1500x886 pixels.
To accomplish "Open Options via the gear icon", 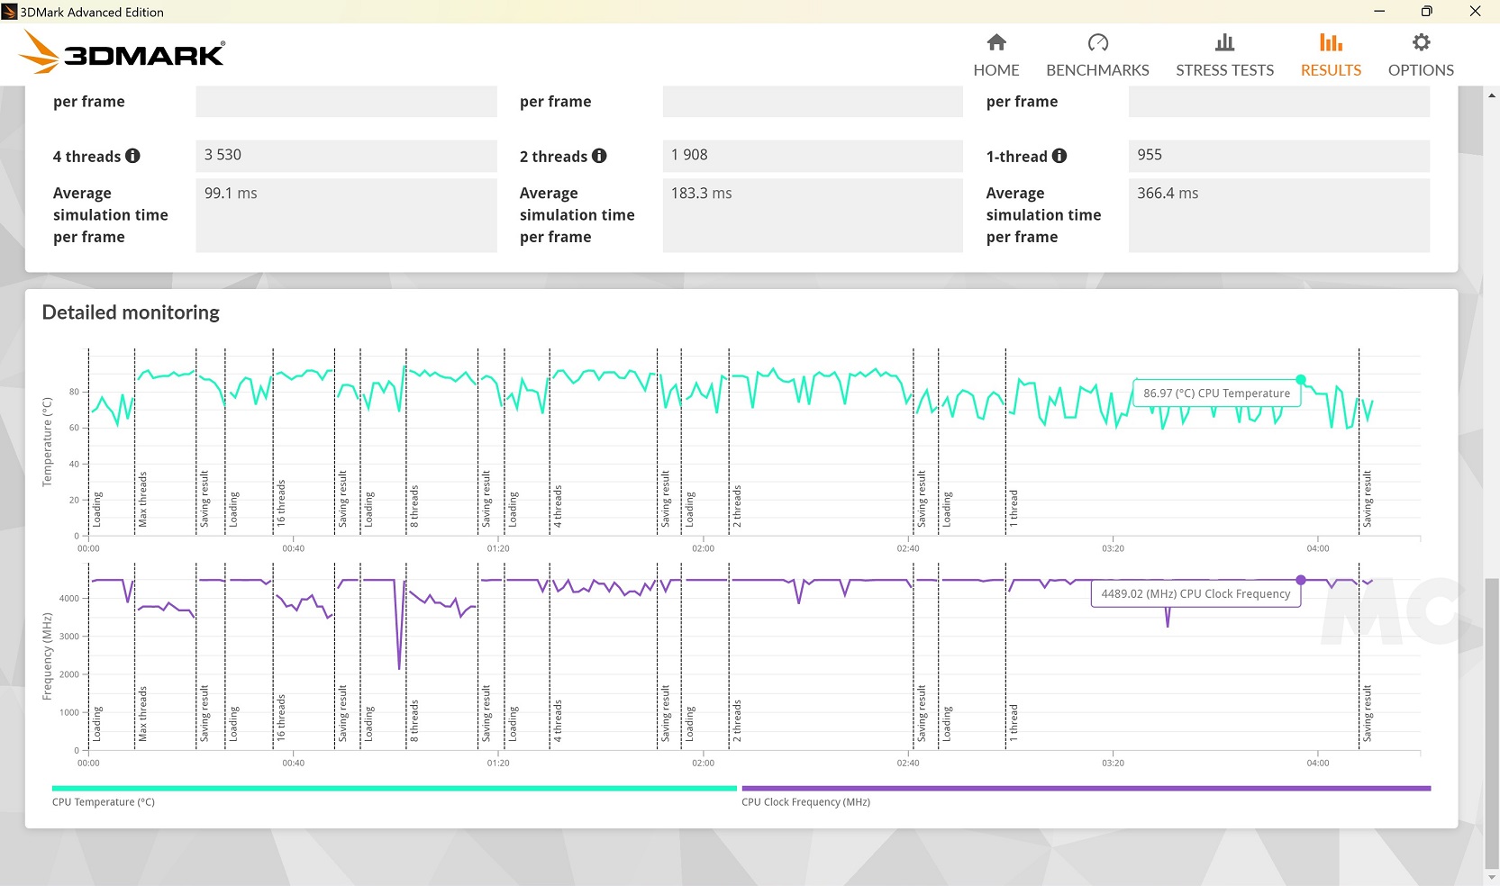I will [1421, 42].
